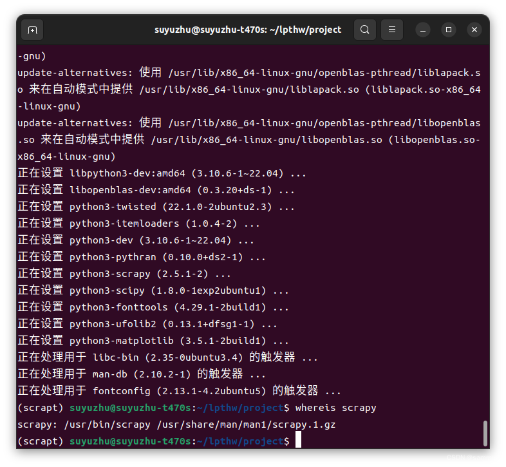Screen dimensions: 506x467
Task: Click the window title suyuzhu@suyuzhu-t470s
Action: [248, 30]
